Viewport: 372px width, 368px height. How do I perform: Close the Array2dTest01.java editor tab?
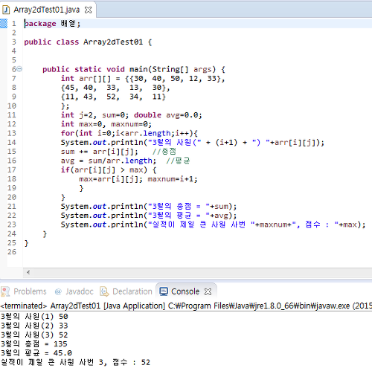(88, 10)
